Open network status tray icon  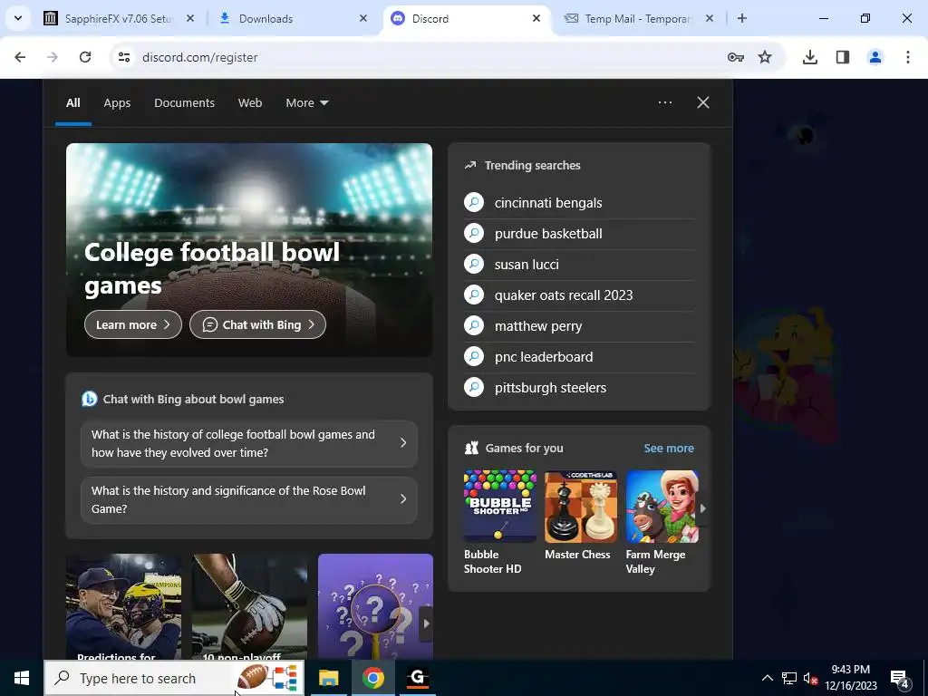pos(789,678)
